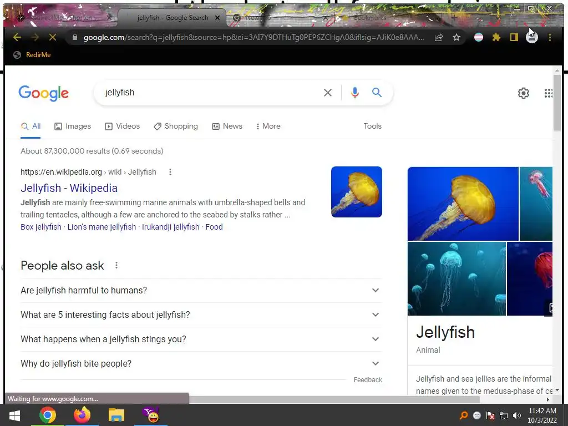Open Chrome from the taskbar
This screenshot has height=426, width=568.
pos(48,415)
